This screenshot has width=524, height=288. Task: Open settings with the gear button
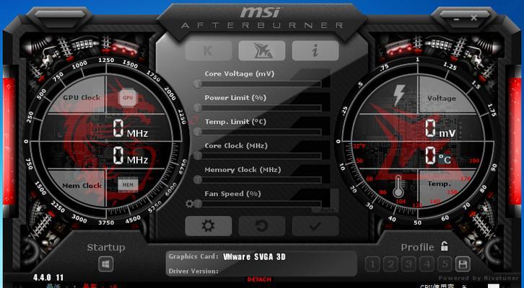pos(208,226)
